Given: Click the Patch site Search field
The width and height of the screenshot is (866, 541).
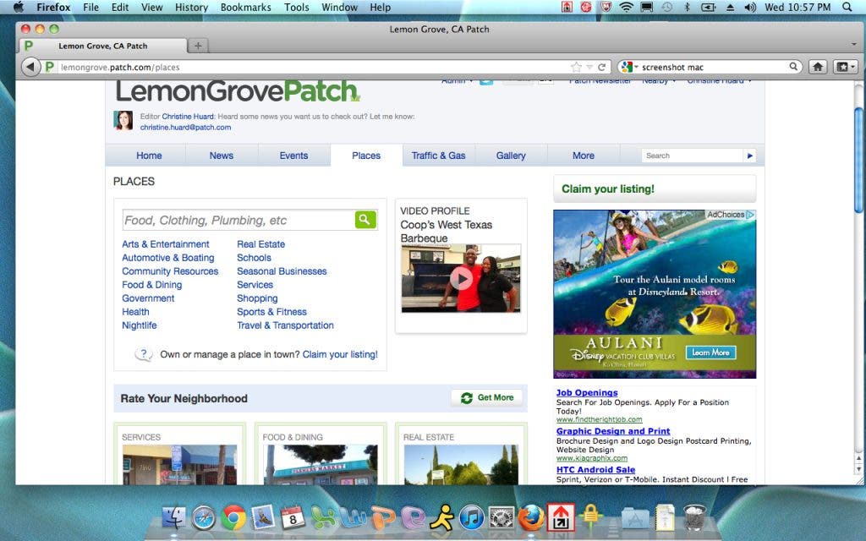Looking at the screenshot, I should coord(692,156).
